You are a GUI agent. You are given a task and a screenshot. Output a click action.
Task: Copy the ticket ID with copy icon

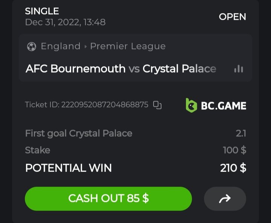click(x=157, y=105)
